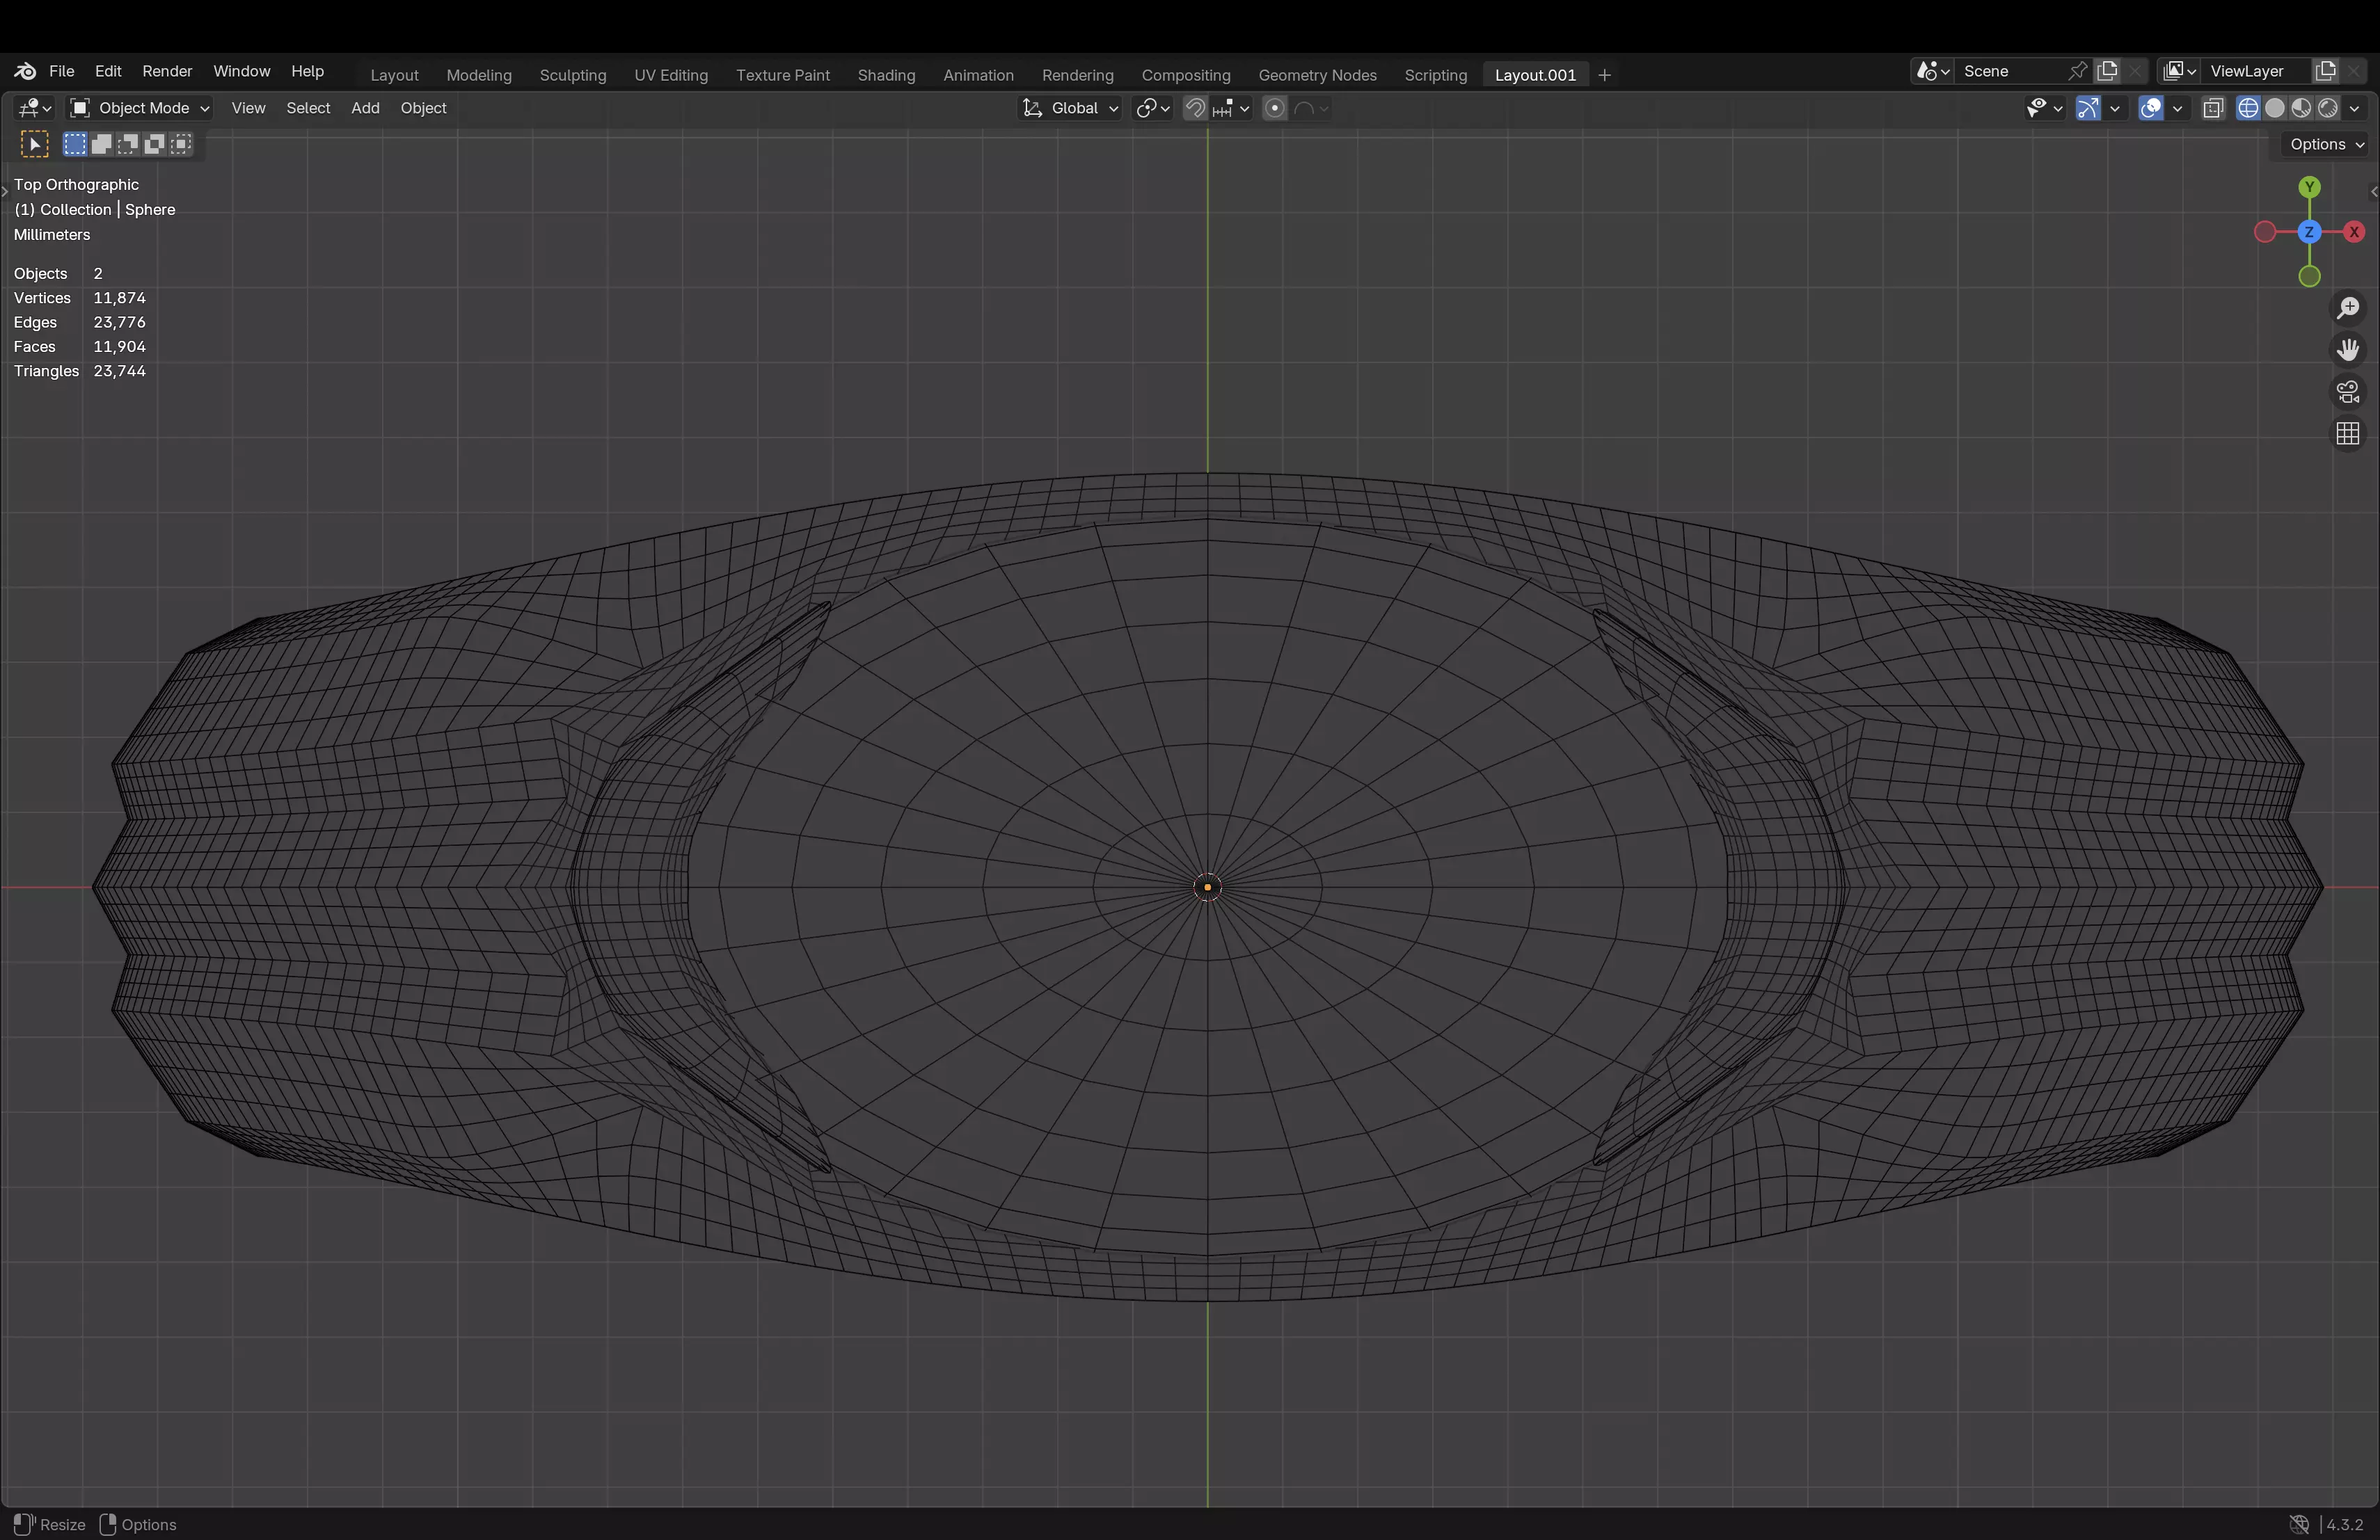Pin the scene to workspace
This screenshot has width=2380, height=1540.
coord(2077,71)
